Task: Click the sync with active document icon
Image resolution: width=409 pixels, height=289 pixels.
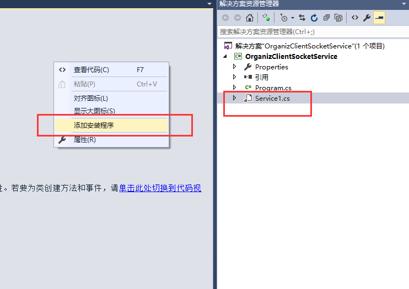Action: point(266,18)
